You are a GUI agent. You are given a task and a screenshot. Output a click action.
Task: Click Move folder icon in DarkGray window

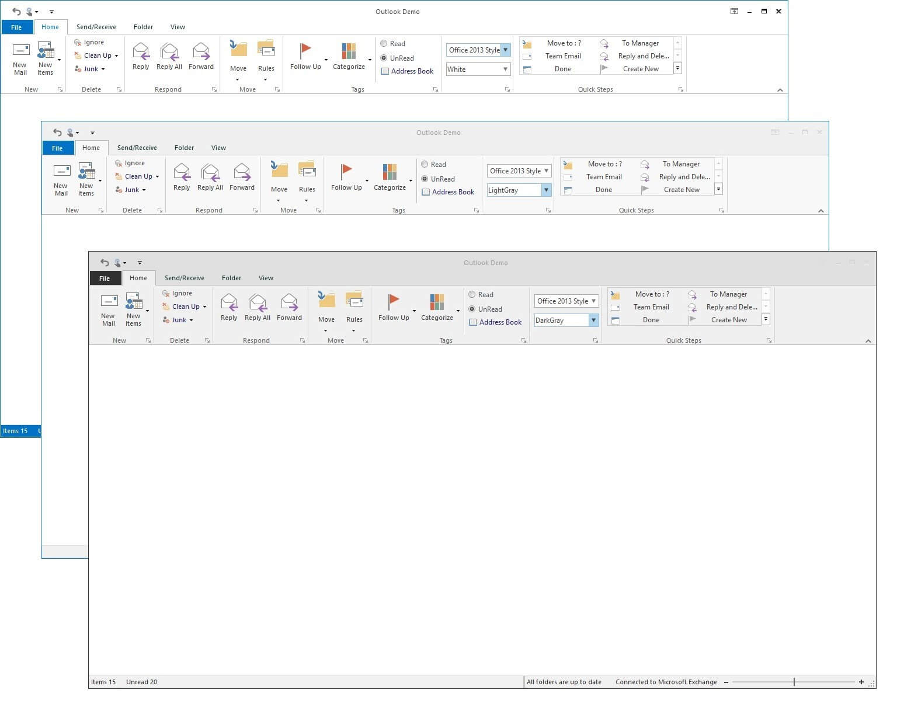tap(326, 299)
